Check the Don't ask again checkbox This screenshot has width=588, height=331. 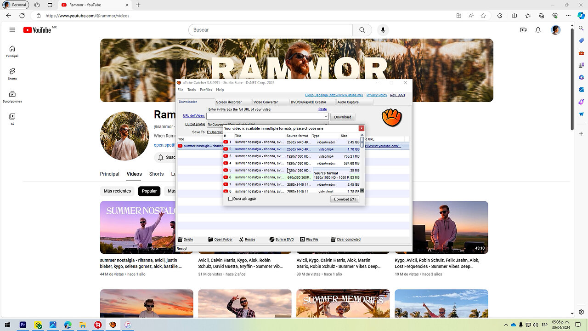231,199
